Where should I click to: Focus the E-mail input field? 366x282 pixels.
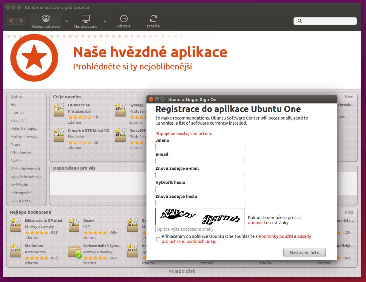(x=200, y=161)
